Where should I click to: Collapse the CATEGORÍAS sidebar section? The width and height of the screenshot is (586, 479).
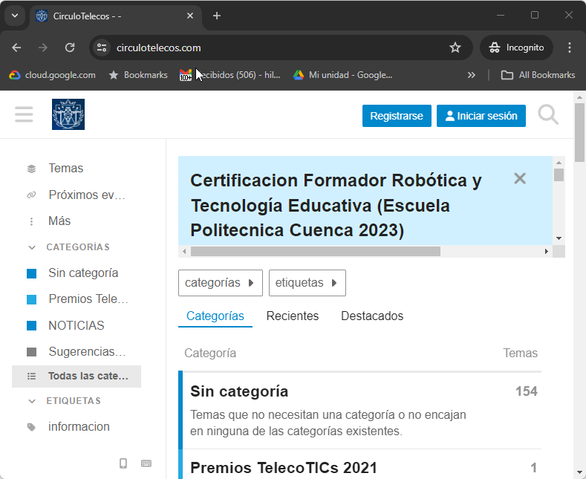pyautogui.click(x=70, y=247)
